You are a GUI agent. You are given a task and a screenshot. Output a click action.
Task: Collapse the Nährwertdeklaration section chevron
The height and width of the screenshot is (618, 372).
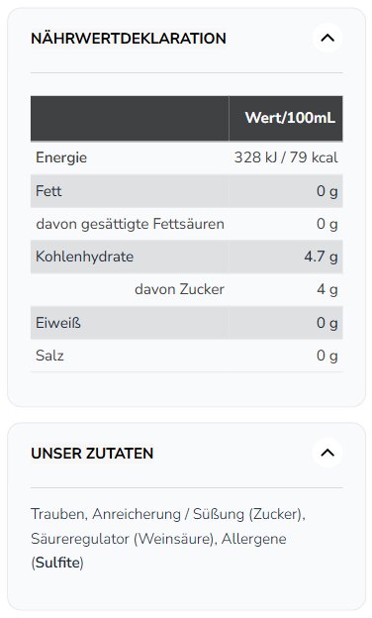[327, 39]
